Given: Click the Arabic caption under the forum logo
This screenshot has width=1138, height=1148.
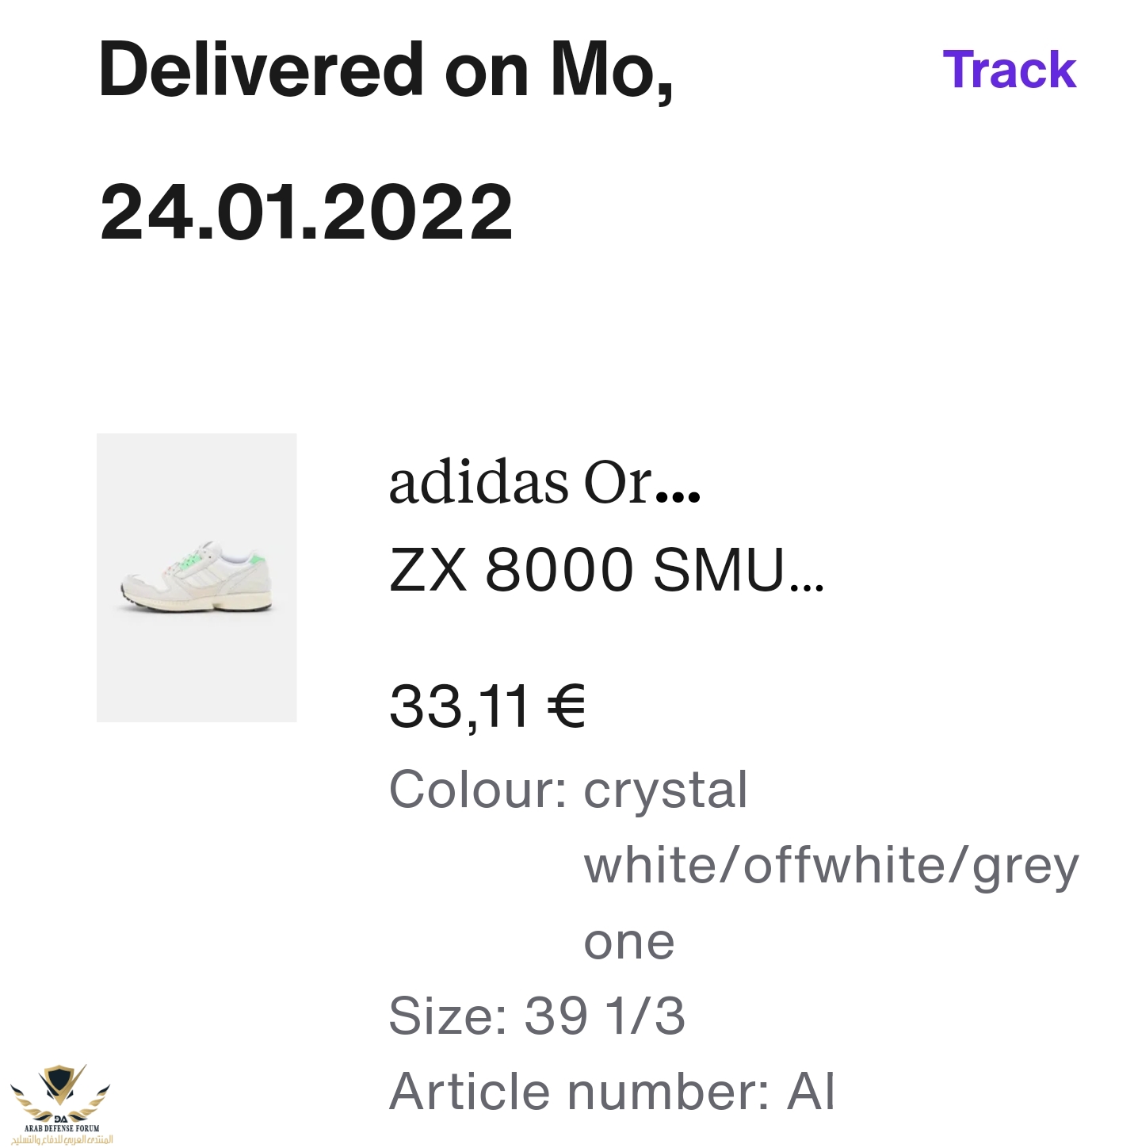Looking at the screenshot, I should coord(62,1139).
